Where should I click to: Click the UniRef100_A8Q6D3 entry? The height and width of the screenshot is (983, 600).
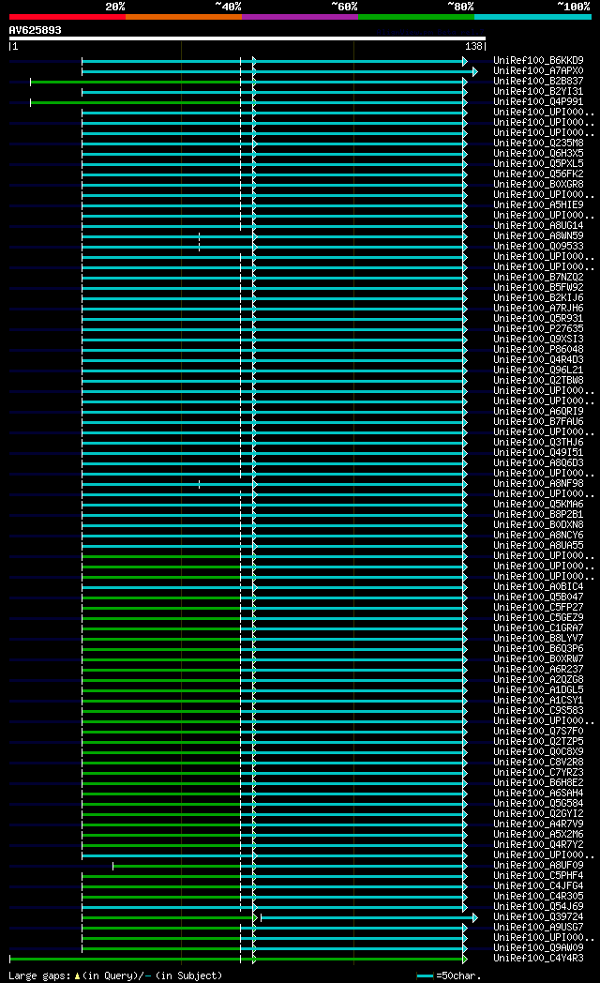538,463
